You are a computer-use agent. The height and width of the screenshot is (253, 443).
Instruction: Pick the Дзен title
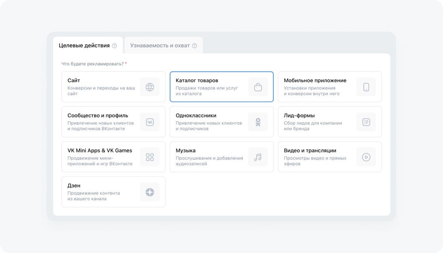tap(74, 185)
